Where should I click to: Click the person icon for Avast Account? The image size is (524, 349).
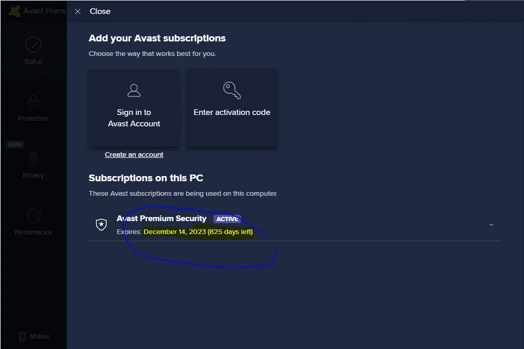[134, 91]
